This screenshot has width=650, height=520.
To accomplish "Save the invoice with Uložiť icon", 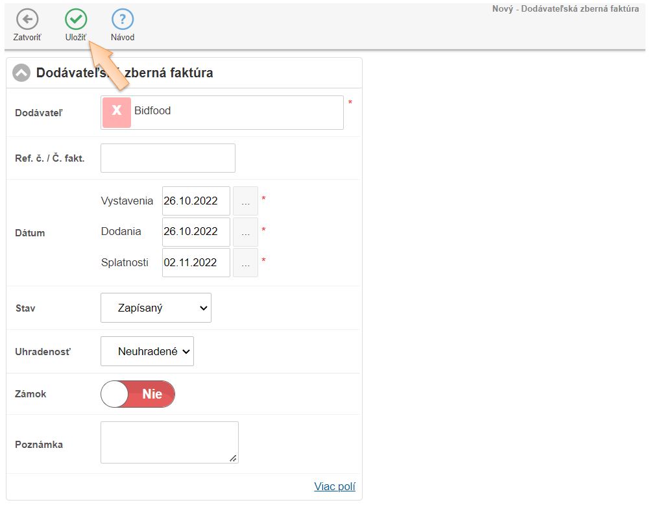I will [76, 20].
